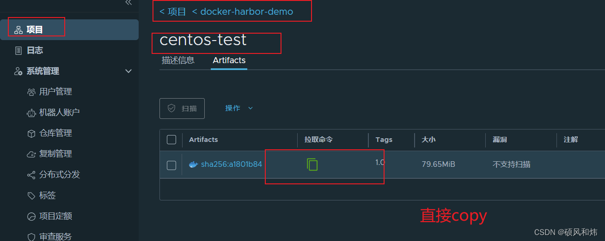605x241 pixels.
Task: Check the sha256:a1801b84 row checkbox
Action: tap(171, 165)
